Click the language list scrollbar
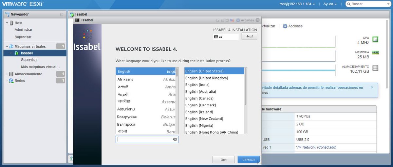Image resolution: width=393 pixels, height=167 pixels. point(177,72)
